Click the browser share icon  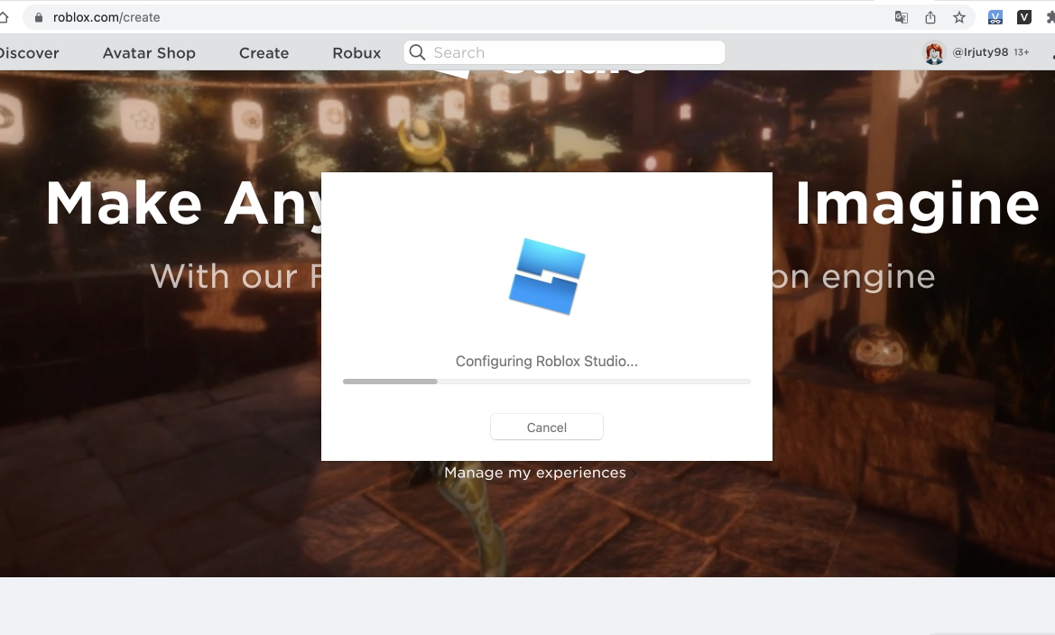(x=930, y=17)
